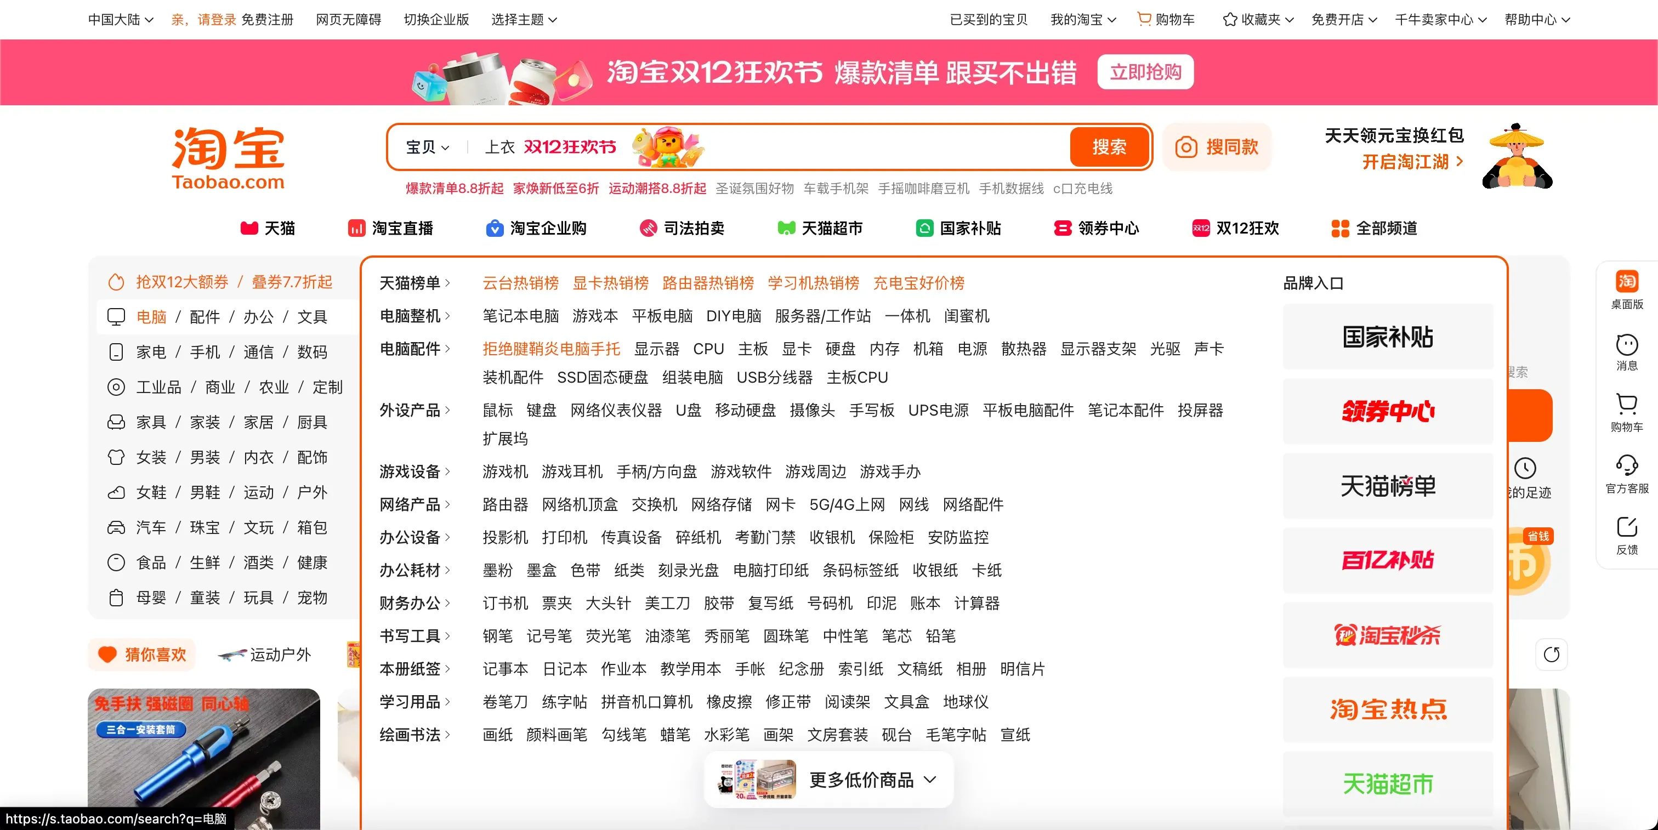Select the 双12狂欢 channel icon
Screen dimensions: 1658x830
click(x=1200, y=229)
